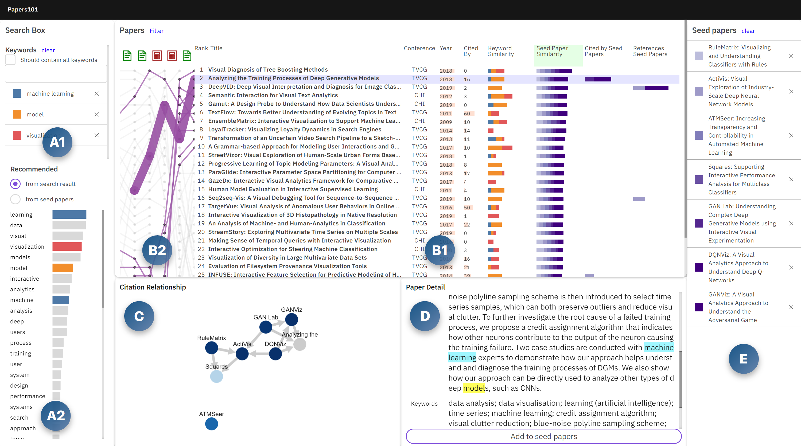The image size is (801, 446).
Task: Clear all keywords via clear link
Action: (48, 50)
